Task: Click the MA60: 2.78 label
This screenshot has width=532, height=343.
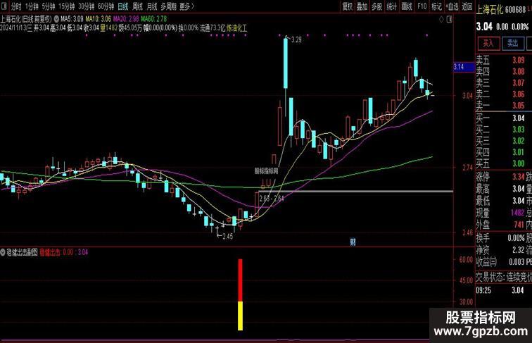Action: point(154,19)
